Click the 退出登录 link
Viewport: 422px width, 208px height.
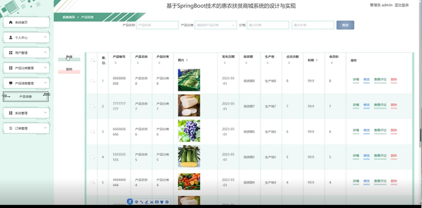click(401, 5)
